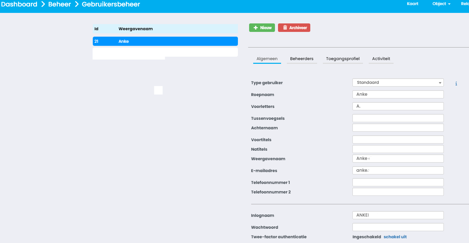Click the dropdown arrow of the Standaard selector
The image size is (469, 243).
coord(440,82)
